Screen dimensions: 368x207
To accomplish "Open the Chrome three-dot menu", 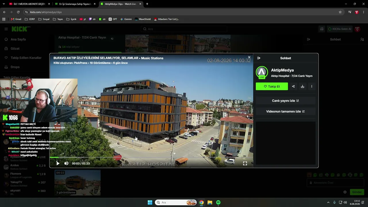I will point(364,12).
